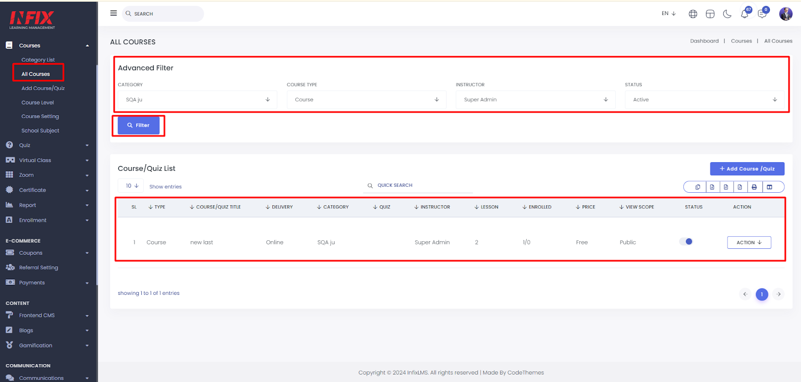Open the chat messages icon
This screenshot has width=801, height=382.
(x=762, y=14)
